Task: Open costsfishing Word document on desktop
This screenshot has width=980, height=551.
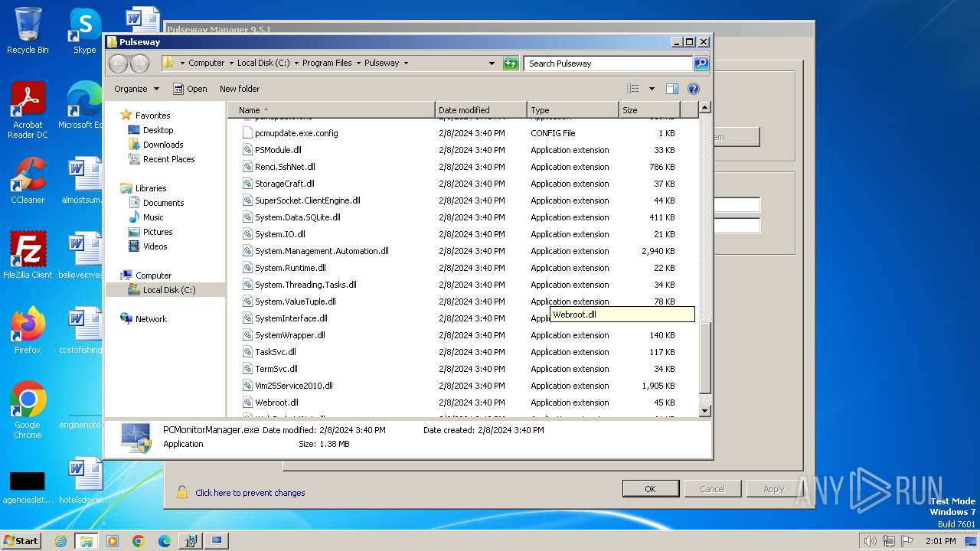Action: (x=80, y=331)
